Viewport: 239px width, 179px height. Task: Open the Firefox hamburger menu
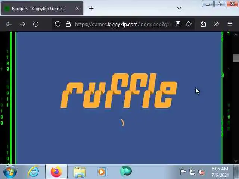coord(230,24)
